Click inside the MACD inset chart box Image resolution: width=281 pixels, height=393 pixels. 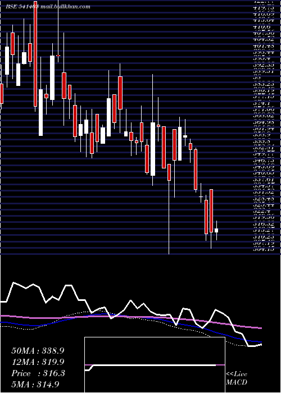pos(155,365)
